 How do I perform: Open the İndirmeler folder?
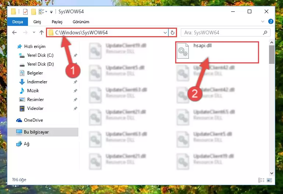click(x=37, y=82)
